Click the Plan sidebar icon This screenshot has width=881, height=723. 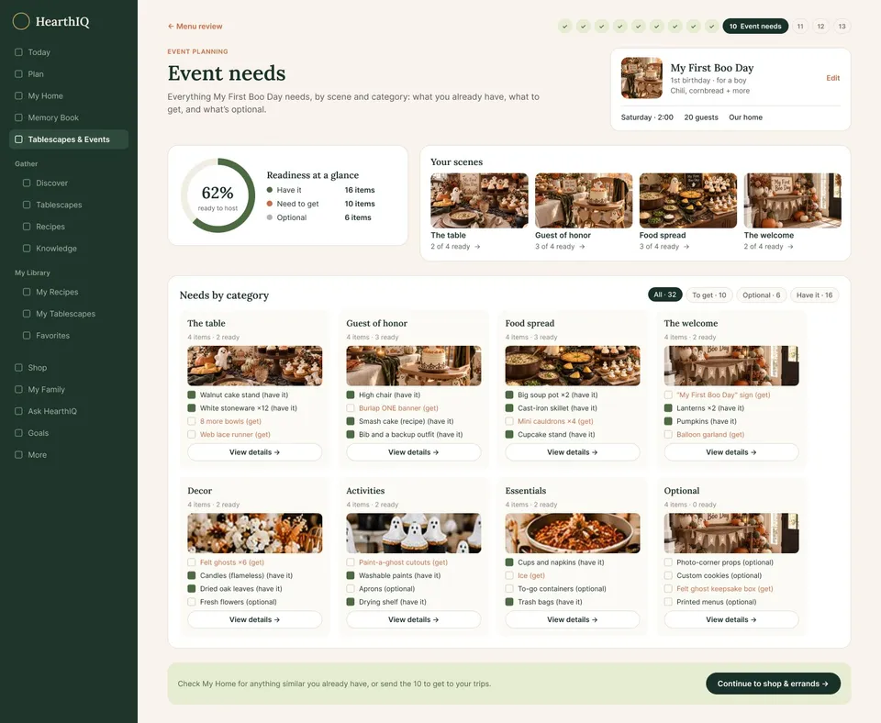18,74
